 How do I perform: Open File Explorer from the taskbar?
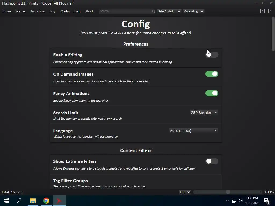pos(33,201)
